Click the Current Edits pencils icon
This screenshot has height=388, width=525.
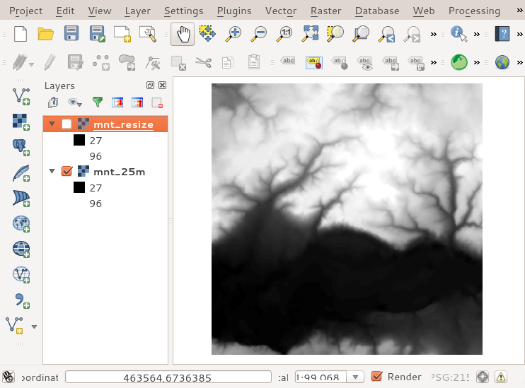20,62
